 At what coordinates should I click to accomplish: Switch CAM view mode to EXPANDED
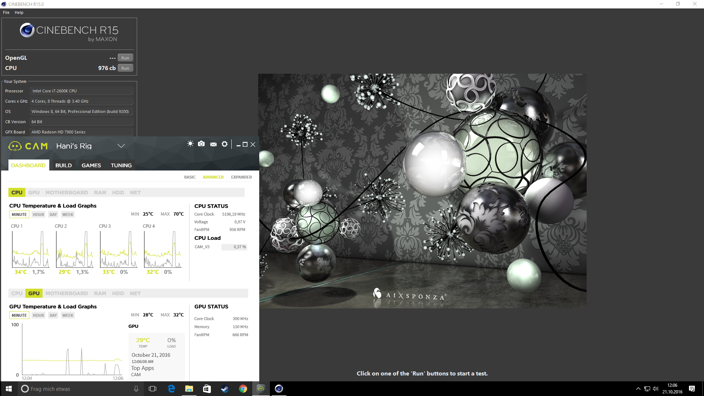click(241, 177)
